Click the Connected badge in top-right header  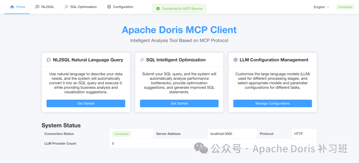point(345,7)
